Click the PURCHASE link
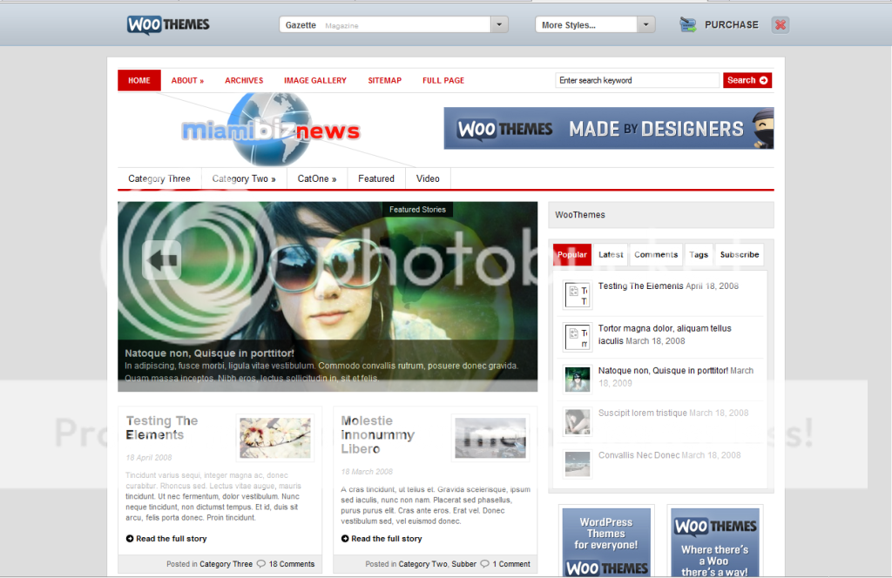 point(732,24)
